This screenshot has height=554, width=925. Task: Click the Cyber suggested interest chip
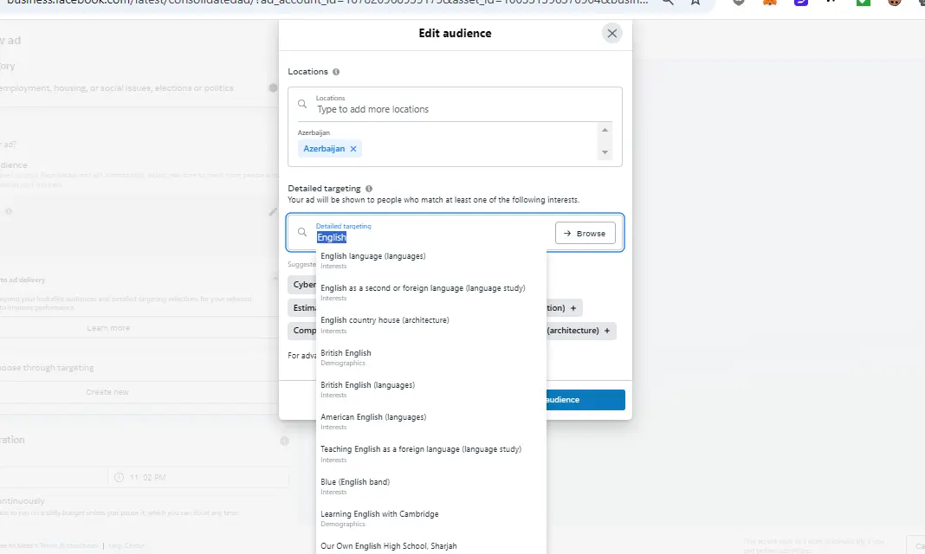(303, 285)
